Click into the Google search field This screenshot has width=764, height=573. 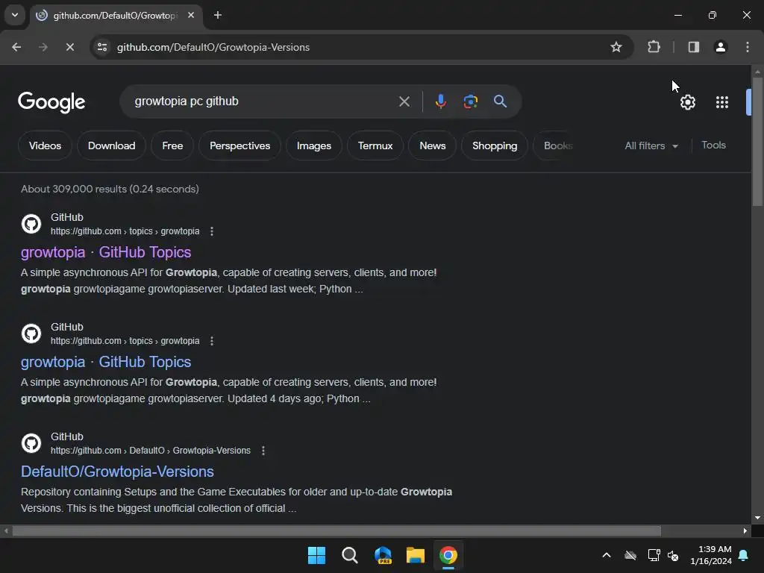pos(263,101)
